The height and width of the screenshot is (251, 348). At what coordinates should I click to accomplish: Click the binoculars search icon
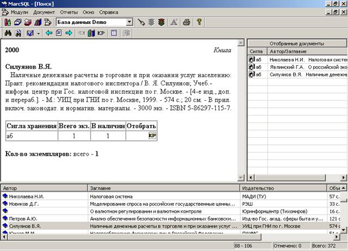[8, 33]
